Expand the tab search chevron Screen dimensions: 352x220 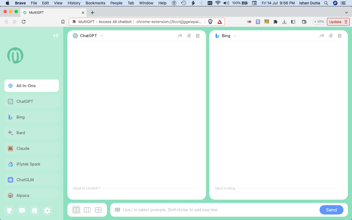346,13
